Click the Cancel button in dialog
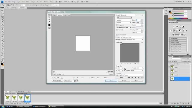The height and width of the screenshot is (108, 192). [124, 81]
